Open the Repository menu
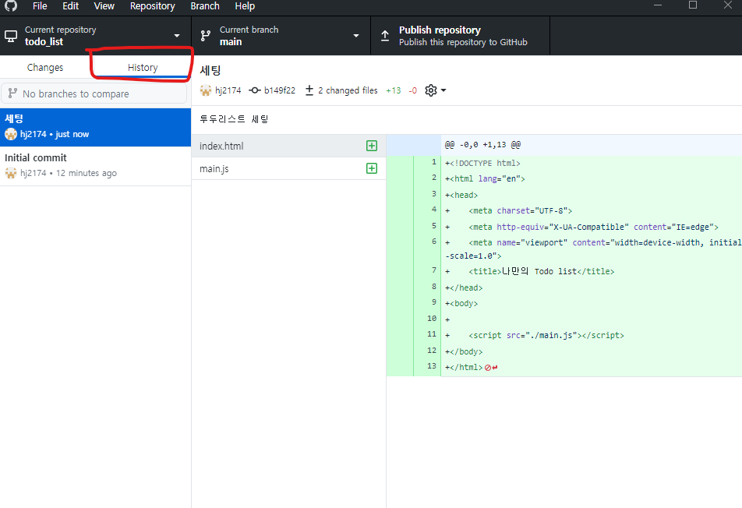 [x=153, y=6]
